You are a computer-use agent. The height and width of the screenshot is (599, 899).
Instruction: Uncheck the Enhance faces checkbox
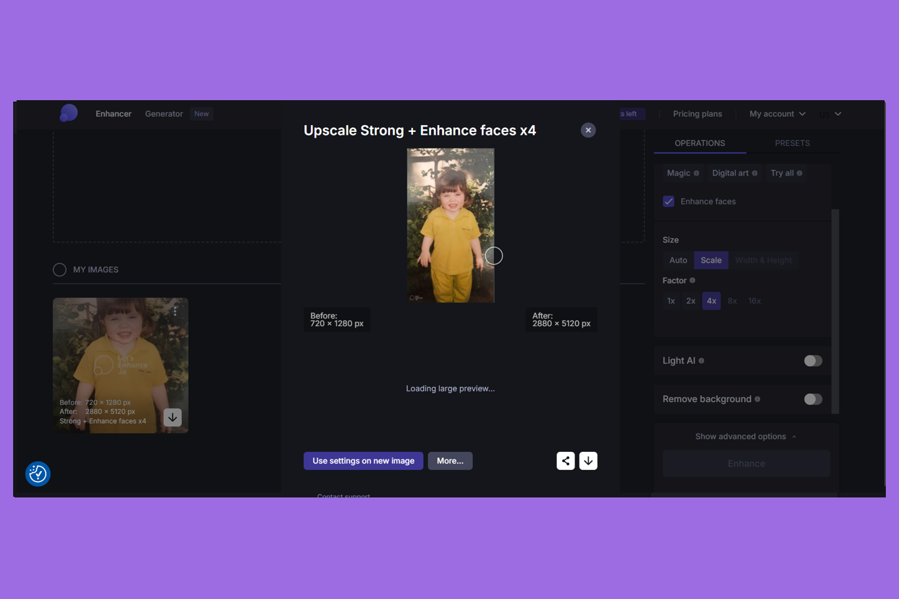tap(669, 202)
